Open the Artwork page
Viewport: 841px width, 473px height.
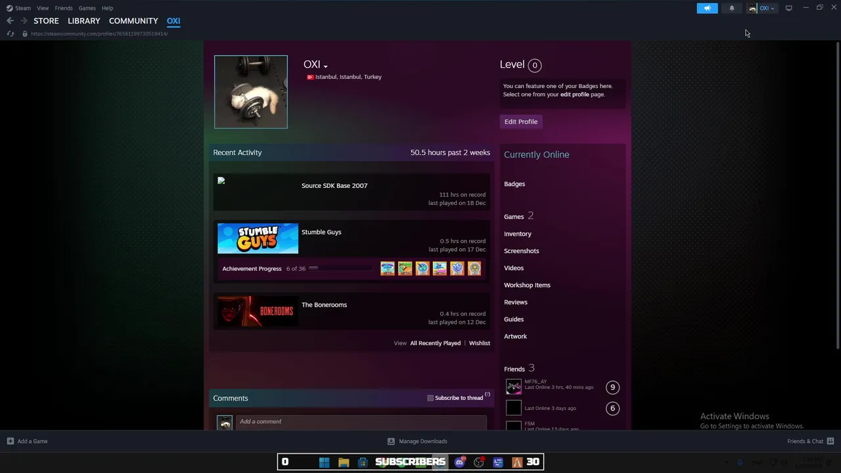tap(515, 336)
